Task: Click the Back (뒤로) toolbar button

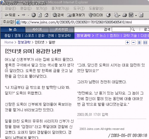Action: (10, 15)
